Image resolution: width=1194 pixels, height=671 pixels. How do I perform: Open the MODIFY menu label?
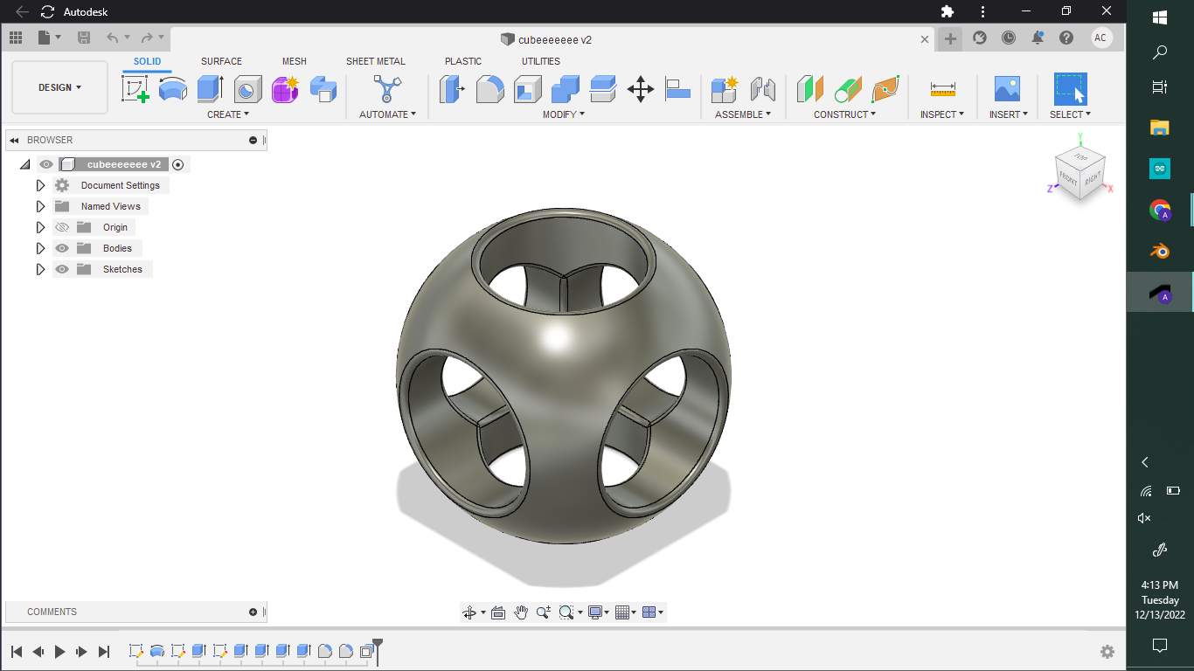point(563,114)
